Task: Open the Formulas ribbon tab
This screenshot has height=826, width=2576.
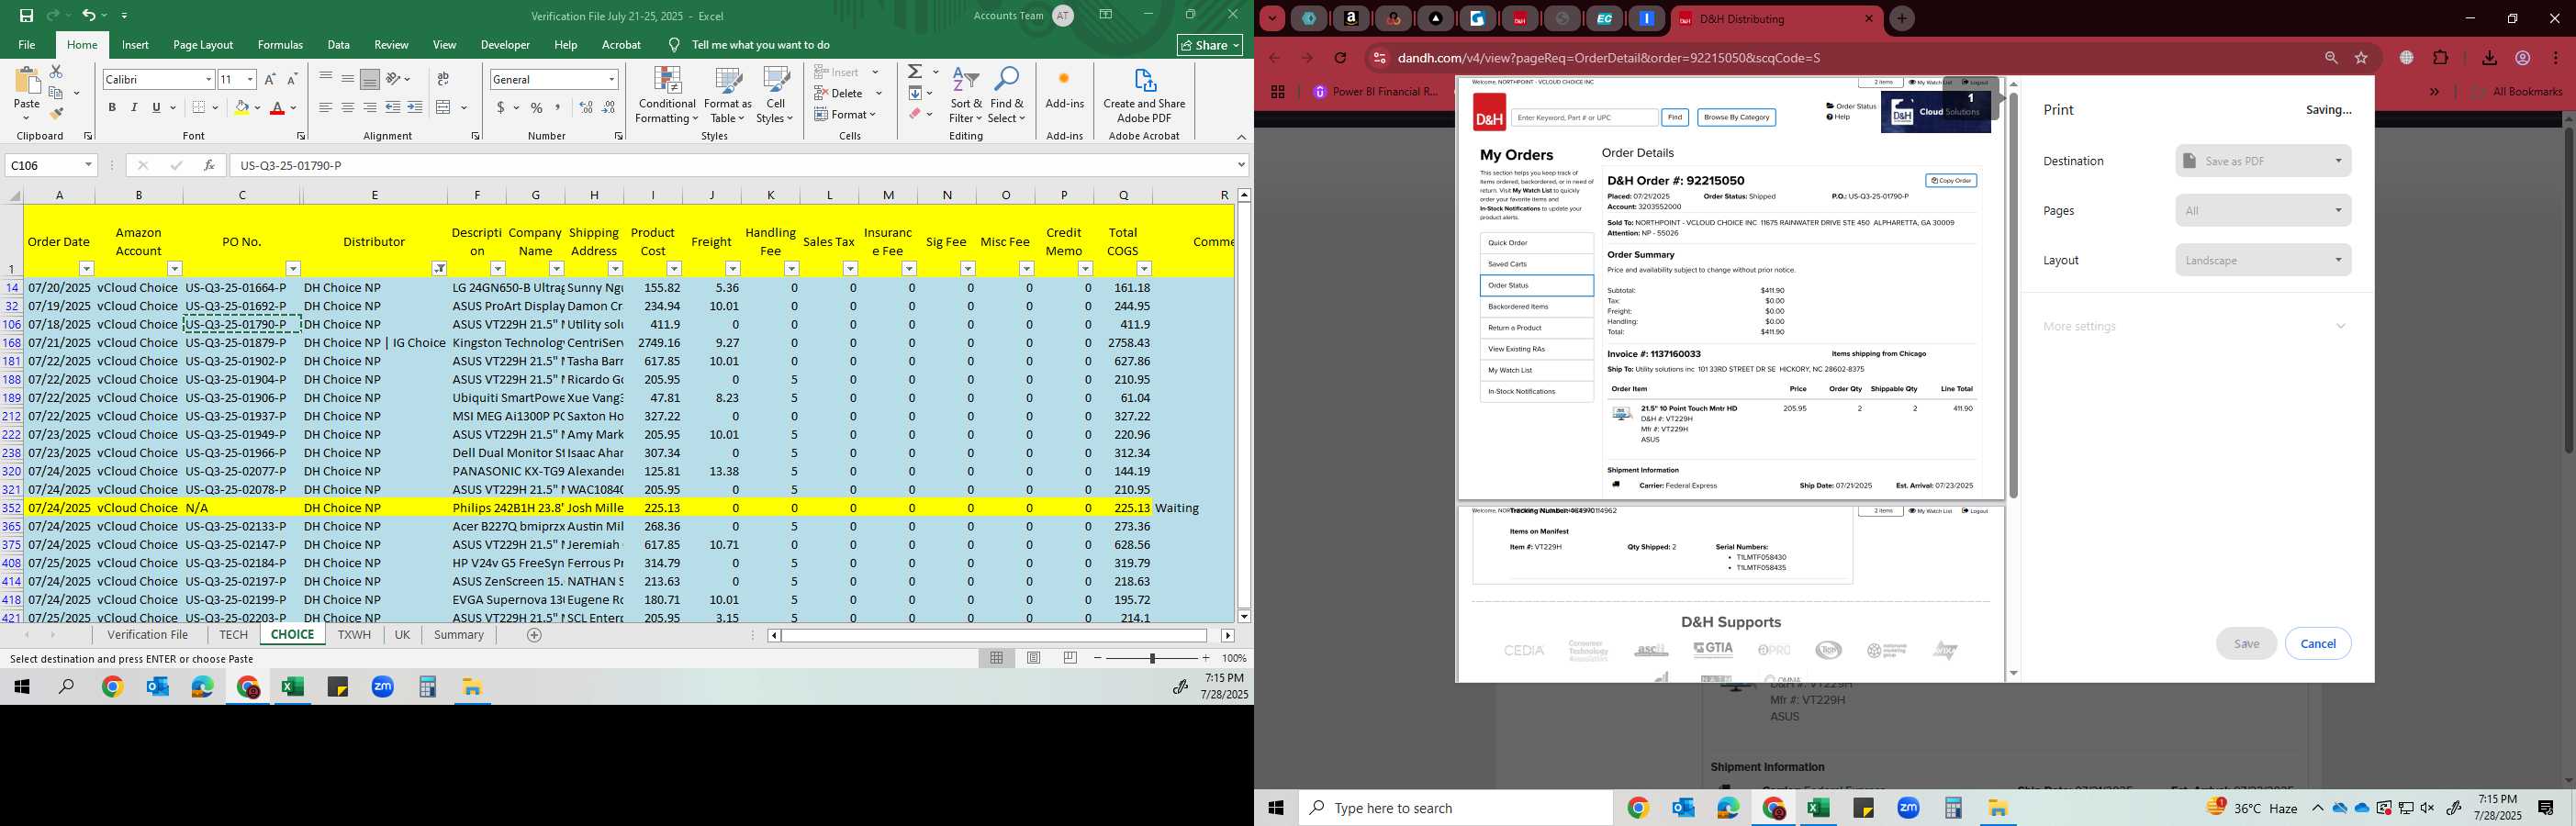Action: point(280,45)
